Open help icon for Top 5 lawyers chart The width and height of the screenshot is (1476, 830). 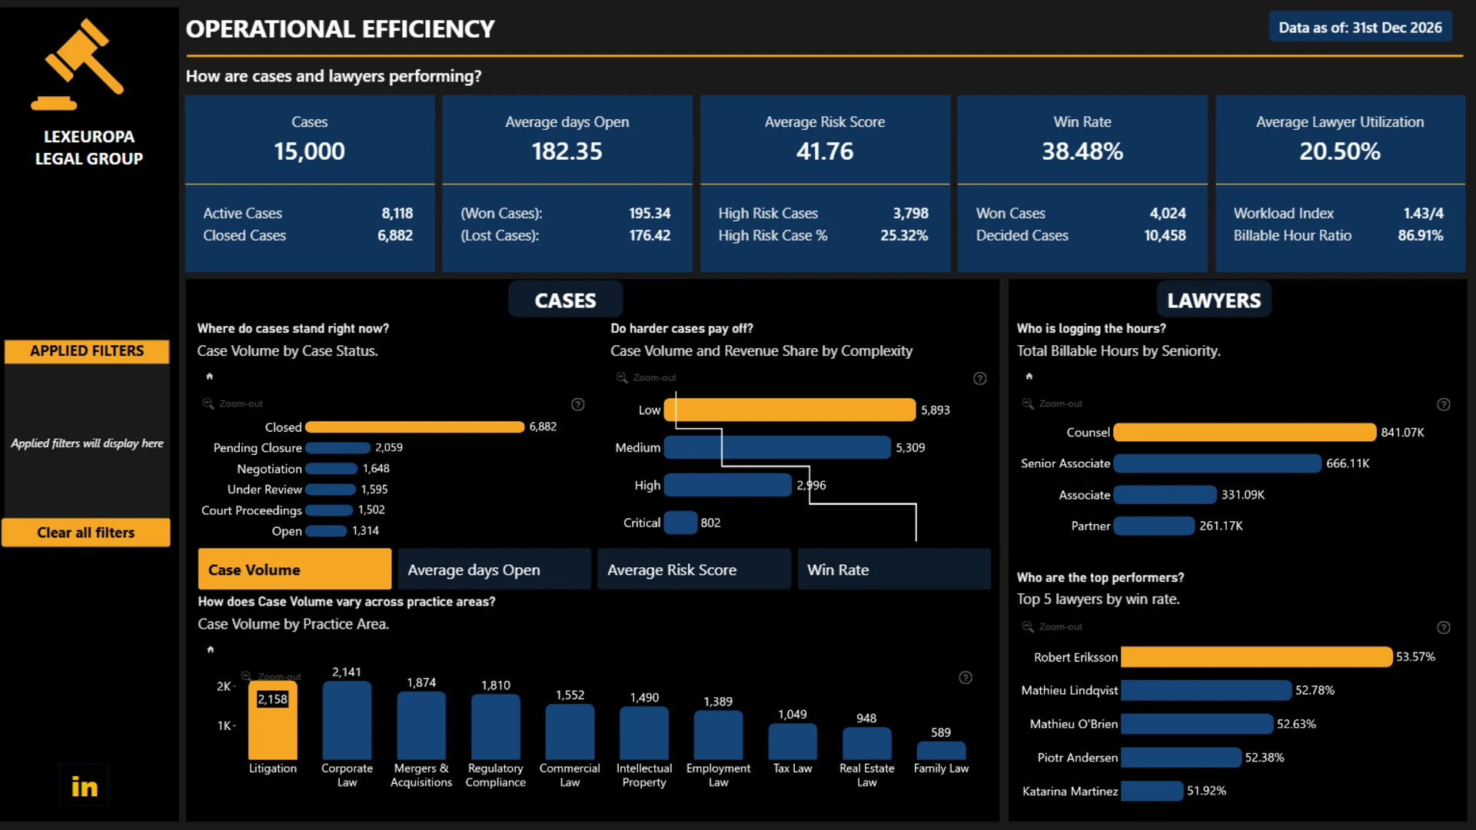coord(1444,627)
